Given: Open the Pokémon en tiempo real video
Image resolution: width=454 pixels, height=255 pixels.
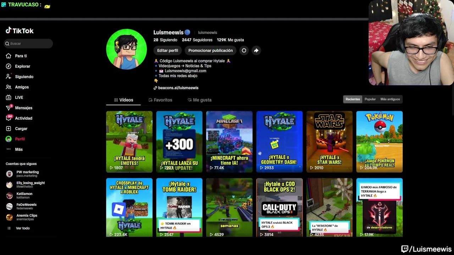Looking at the screenshot, I should [380, 142].
